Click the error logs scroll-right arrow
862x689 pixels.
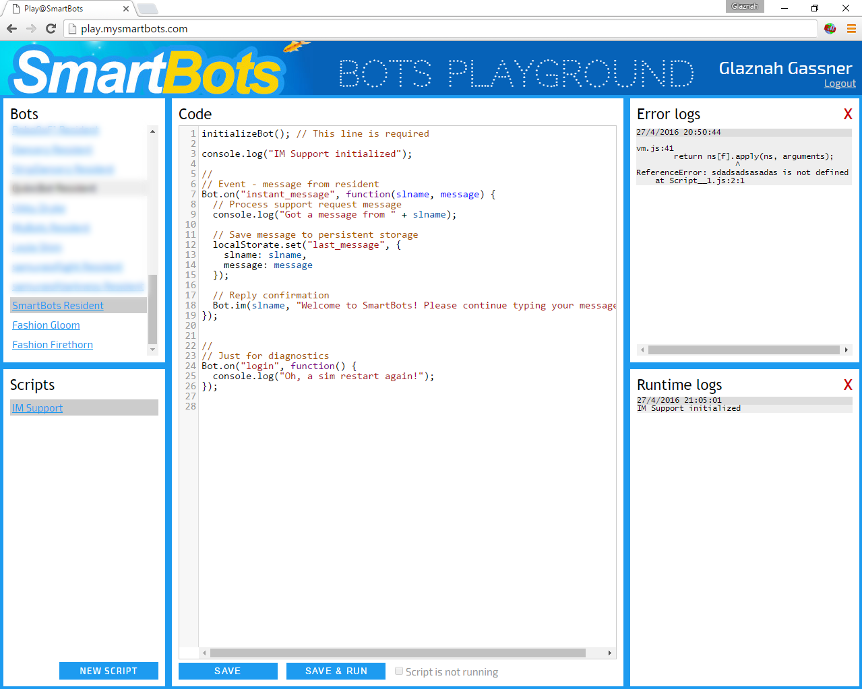846,350
